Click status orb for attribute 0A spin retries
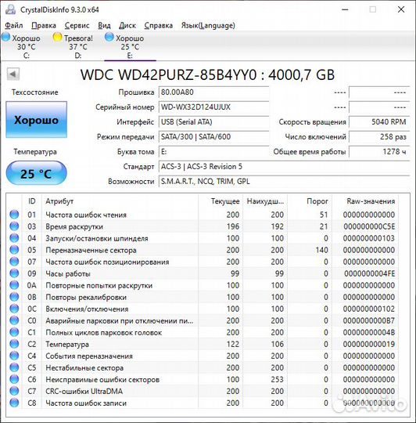Image resolution: width=416 pixels, height=423 pixels. pos(14,285)
